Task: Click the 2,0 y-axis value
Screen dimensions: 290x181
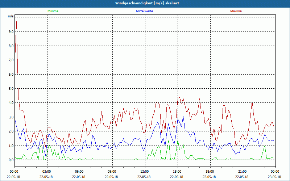Action: (x=11, y=131)
